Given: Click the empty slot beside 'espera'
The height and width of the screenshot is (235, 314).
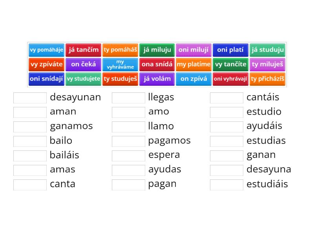Looking at the screenshot, I should (128, 155).
